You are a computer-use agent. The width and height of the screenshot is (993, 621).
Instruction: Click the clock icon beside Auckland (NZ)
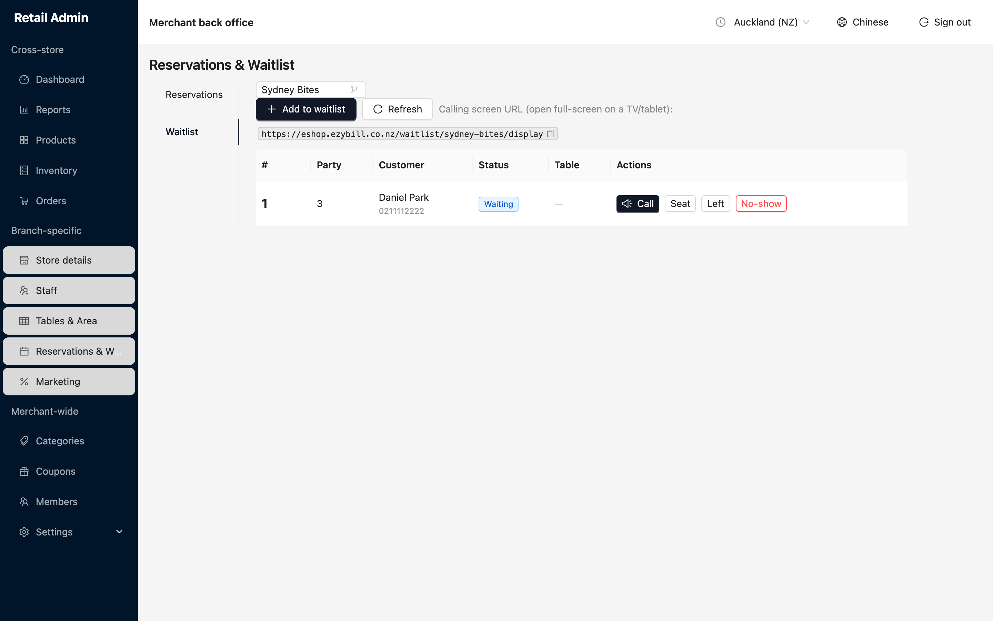721,22
